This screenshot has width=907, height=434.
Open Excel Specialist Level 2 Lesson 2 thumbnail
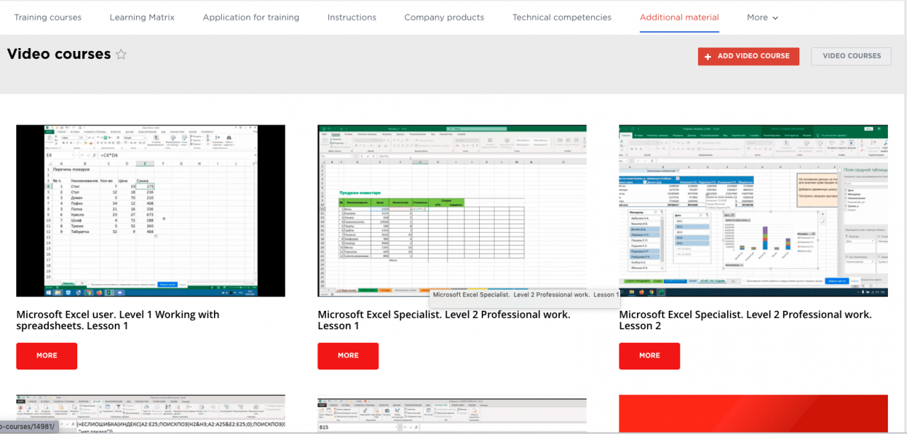(753, 211)
